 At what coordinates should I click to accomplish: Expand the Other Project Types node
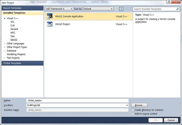pos(5,47)
